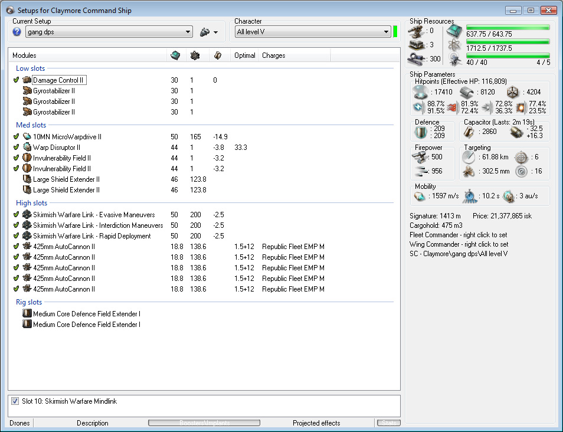This screenshot has width=563, height=432.
Task: Click the Signature: 1413 m text
Action: click(x=435, y=216)
